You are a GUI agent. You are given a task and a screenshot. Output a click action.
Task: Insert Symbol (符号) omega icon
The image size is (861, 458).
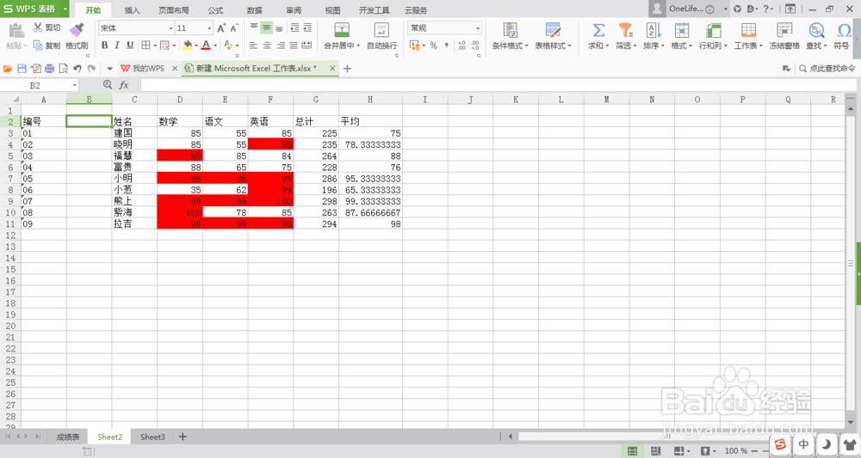(844, 29)
